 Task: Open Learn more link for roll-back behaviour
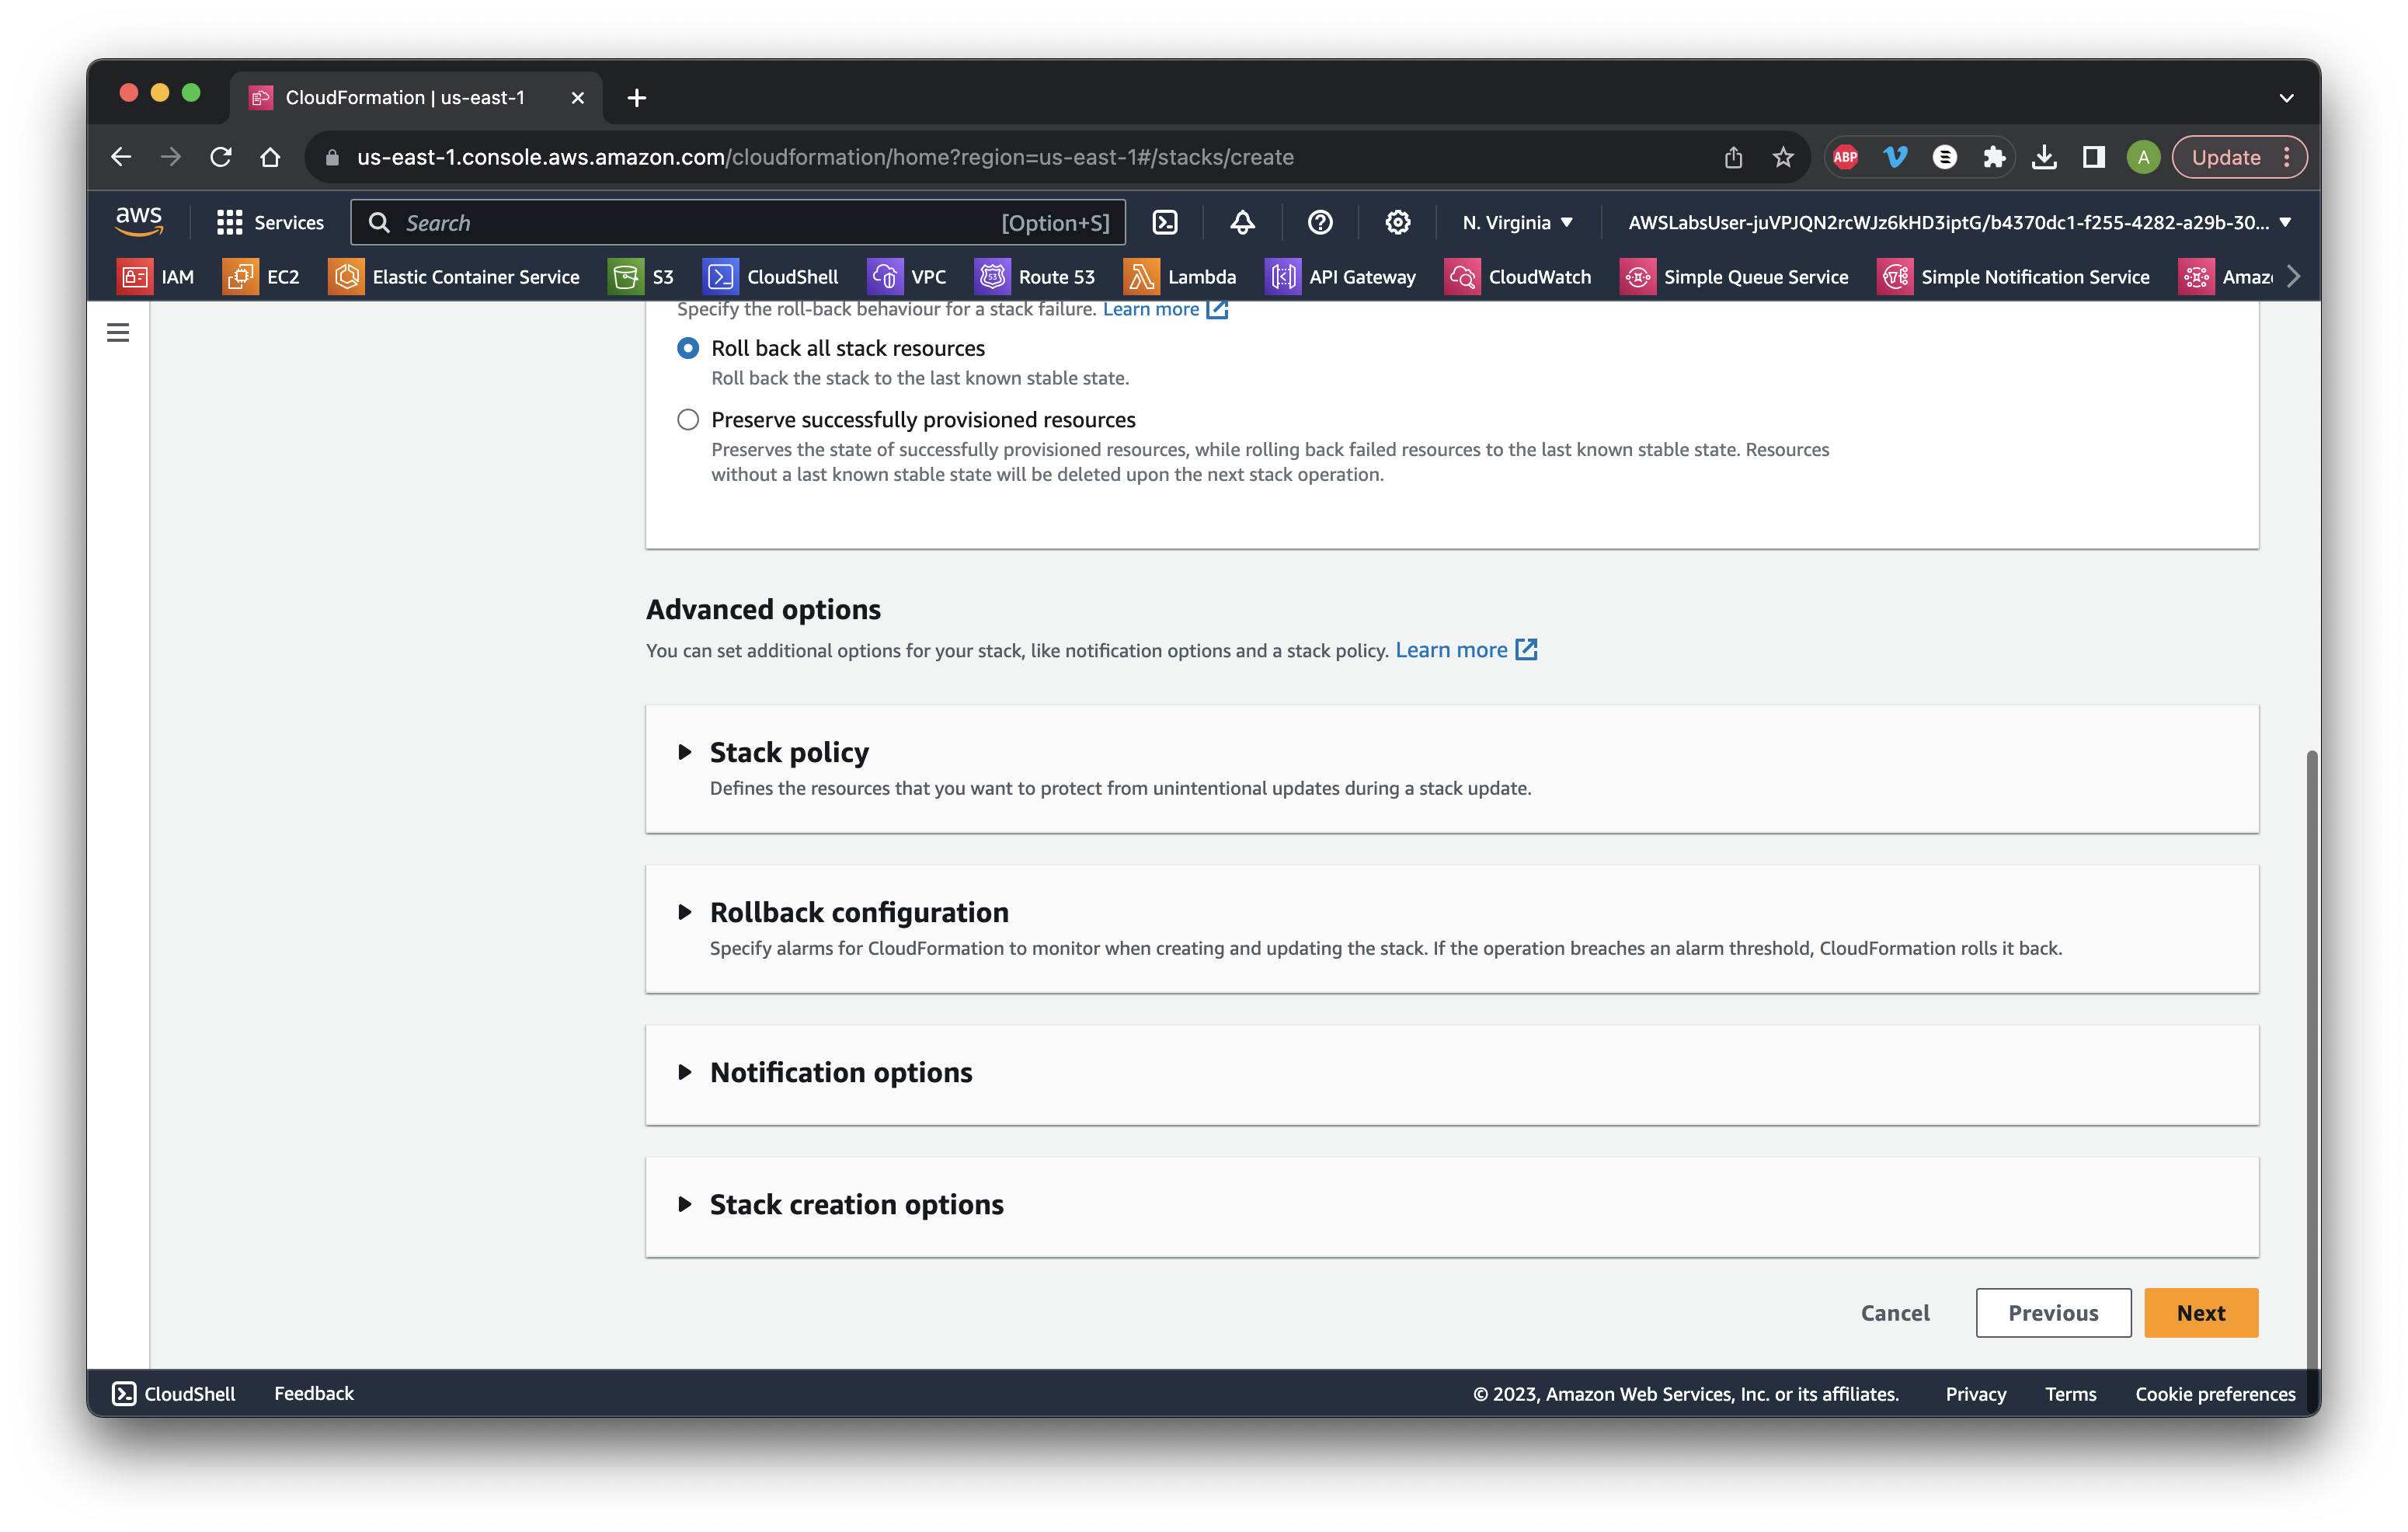point(1164,309)
